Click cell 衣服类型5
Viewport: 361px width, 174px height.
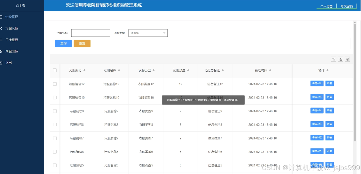point(146,165)
